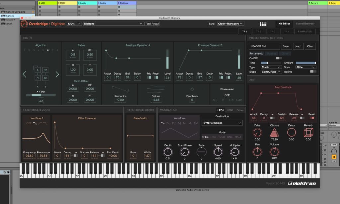Click the Portamento Time slider
340x204 pixels.
pos(271,63)
